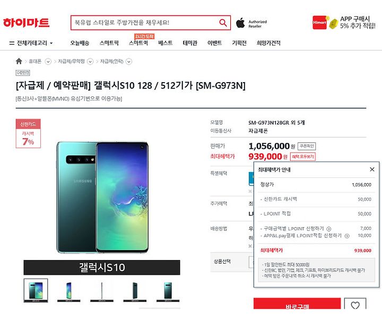Expand the 자급제/무약정 breadcrumb dropdown
Screen dimensions: 382x314
click(x=90, y=61)
